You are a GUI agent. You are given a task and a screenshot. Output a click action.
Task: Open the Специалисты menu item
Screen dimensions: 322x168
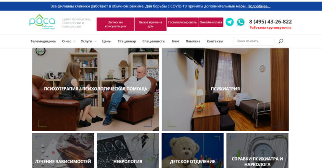point(154,41)
